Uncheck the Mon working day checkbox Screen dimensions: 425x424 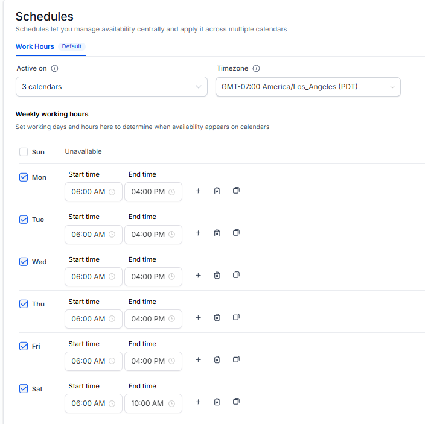point(24,177)
